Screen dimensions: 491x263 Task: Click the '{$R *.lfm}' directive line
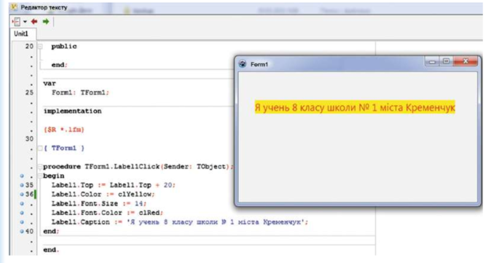pyautogui.click(x=64, y=130)
